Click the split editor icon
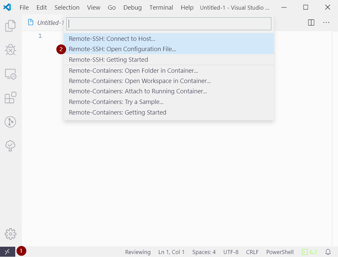338x257 pixels. click(311, 23)
